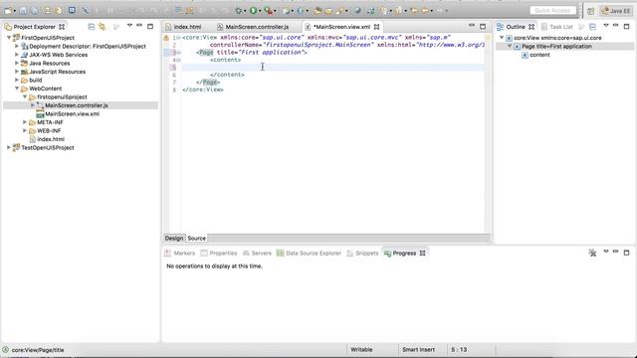Click the New wizard toolbar icon
This screenshot has height=358, width=637.
tap(8, 11)
